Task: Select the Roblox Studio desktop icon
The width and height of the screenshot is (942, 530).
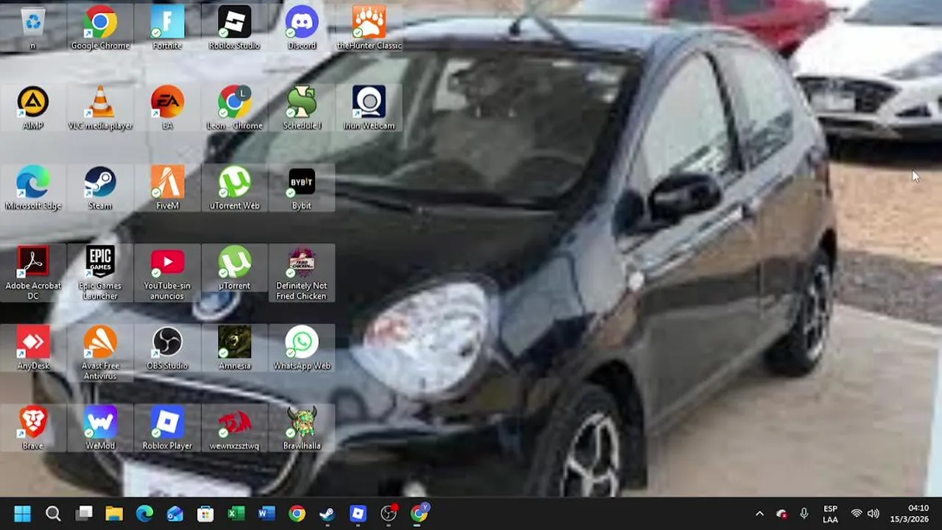Action: (234, 28)
